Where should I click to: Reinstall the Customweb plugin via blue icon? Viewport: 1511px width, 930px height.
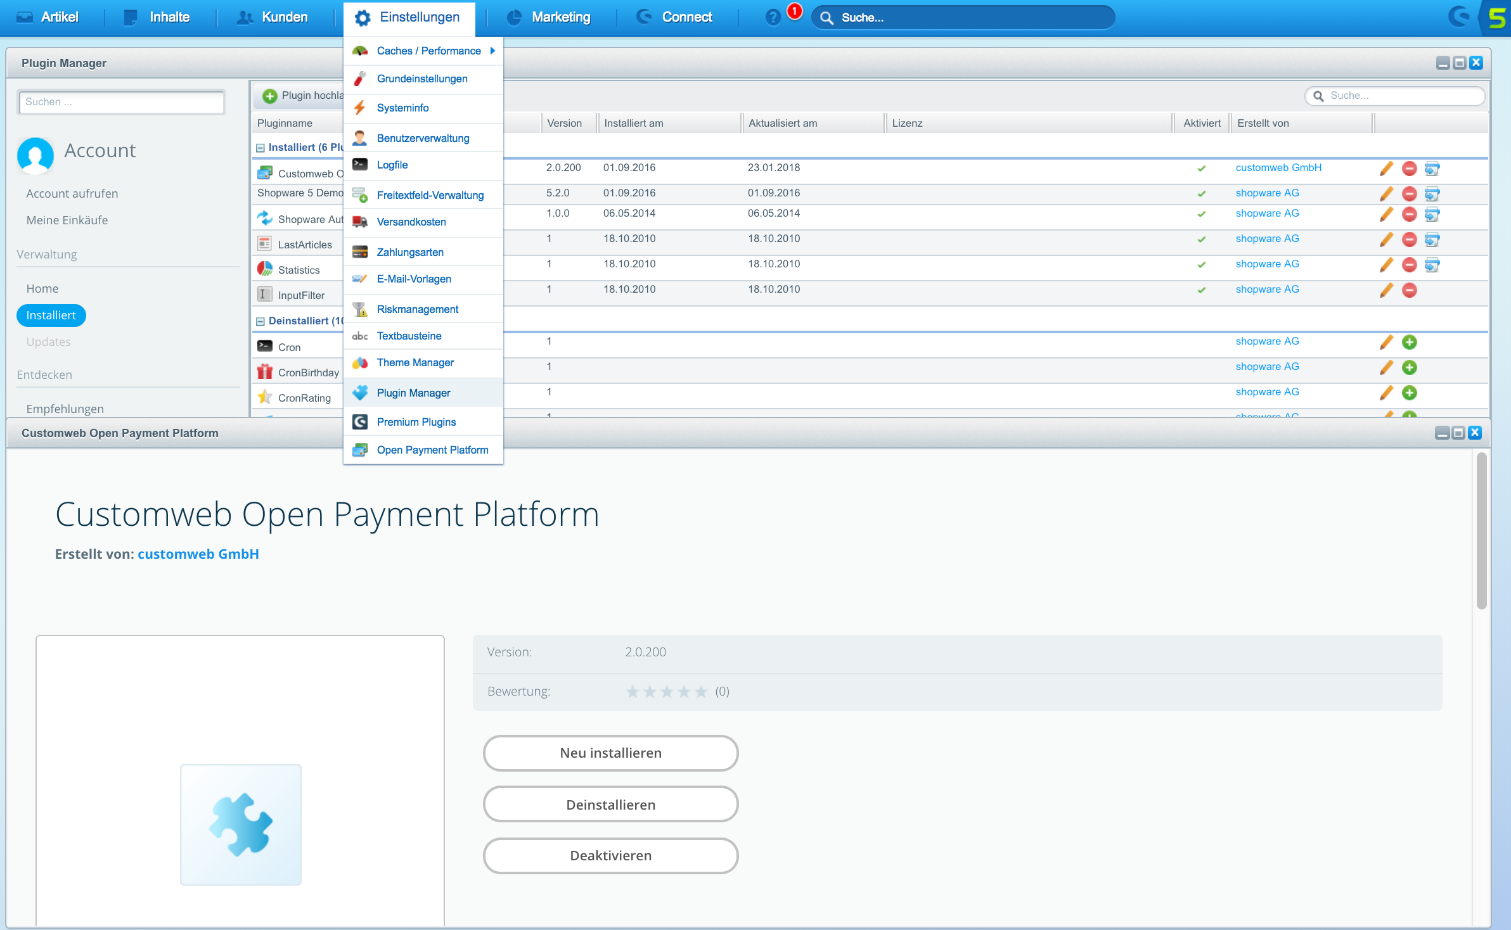[1432, 169]
